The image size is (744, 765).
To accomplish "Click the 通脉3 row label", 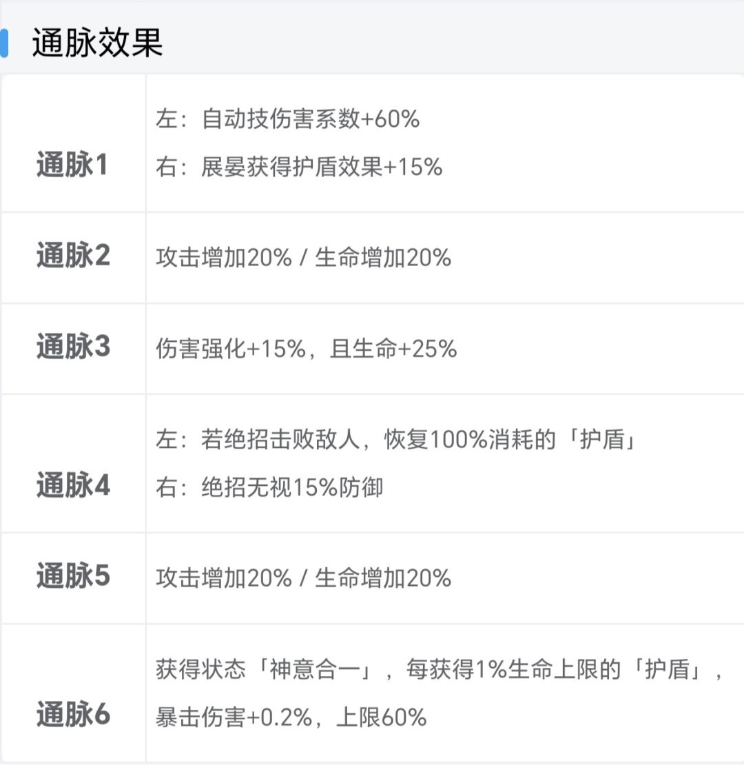I will [x=72, y=347].
